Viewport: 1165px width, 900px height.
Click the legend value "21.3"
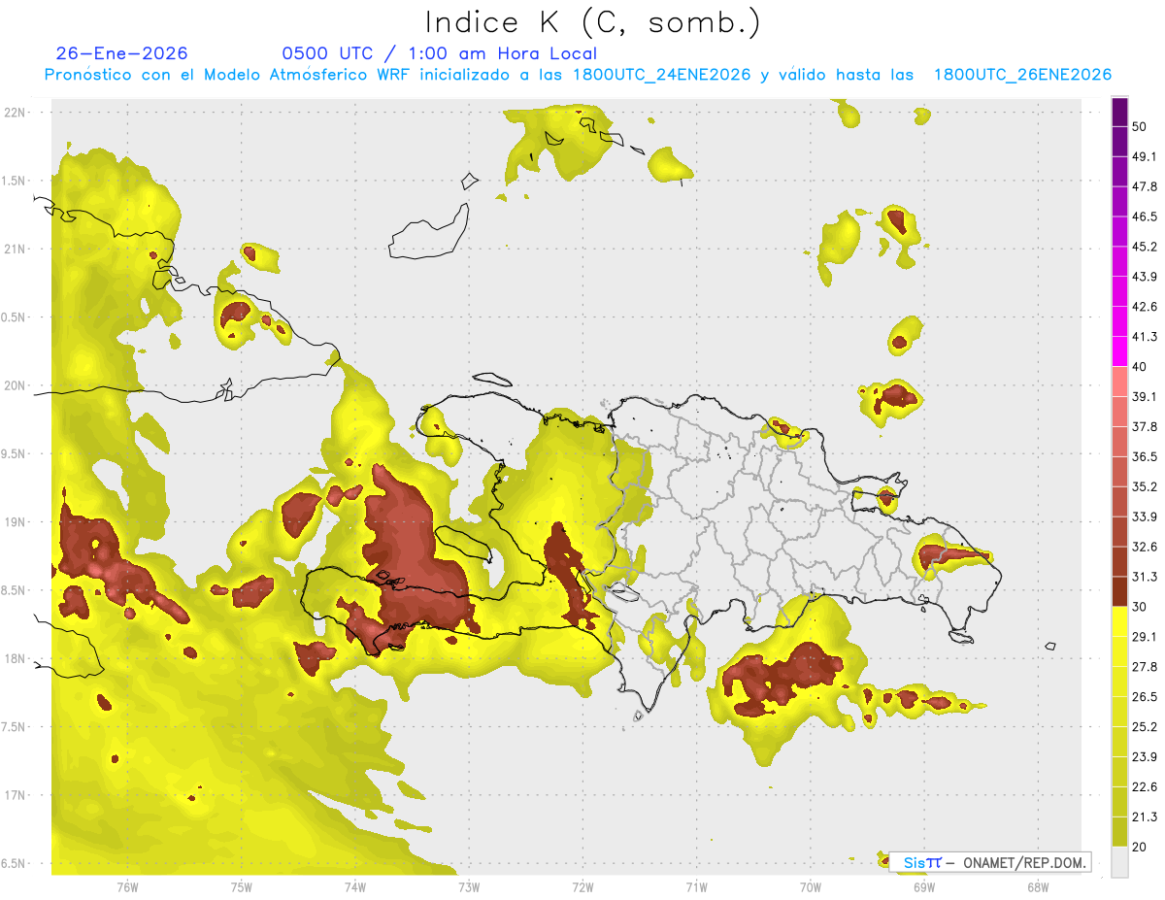coord(1145,817)
